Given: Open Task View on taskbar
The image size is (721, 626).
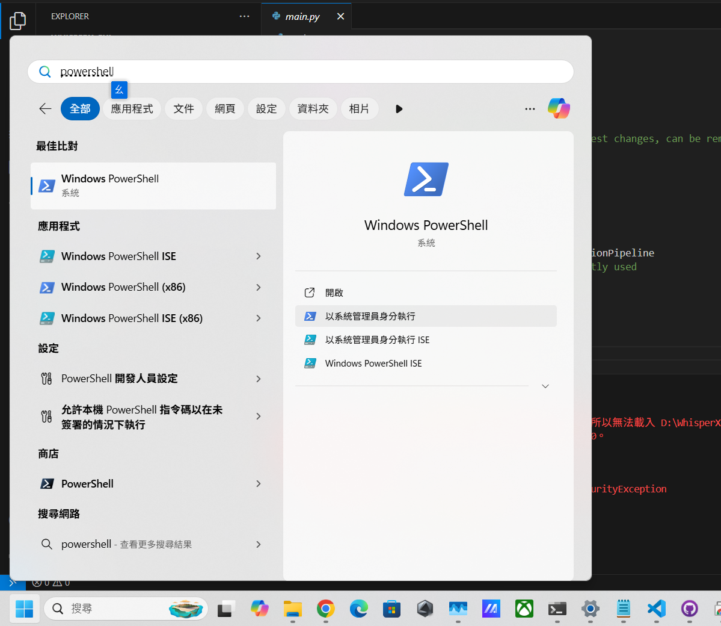Looking at the screenshot, I should 226,609.
